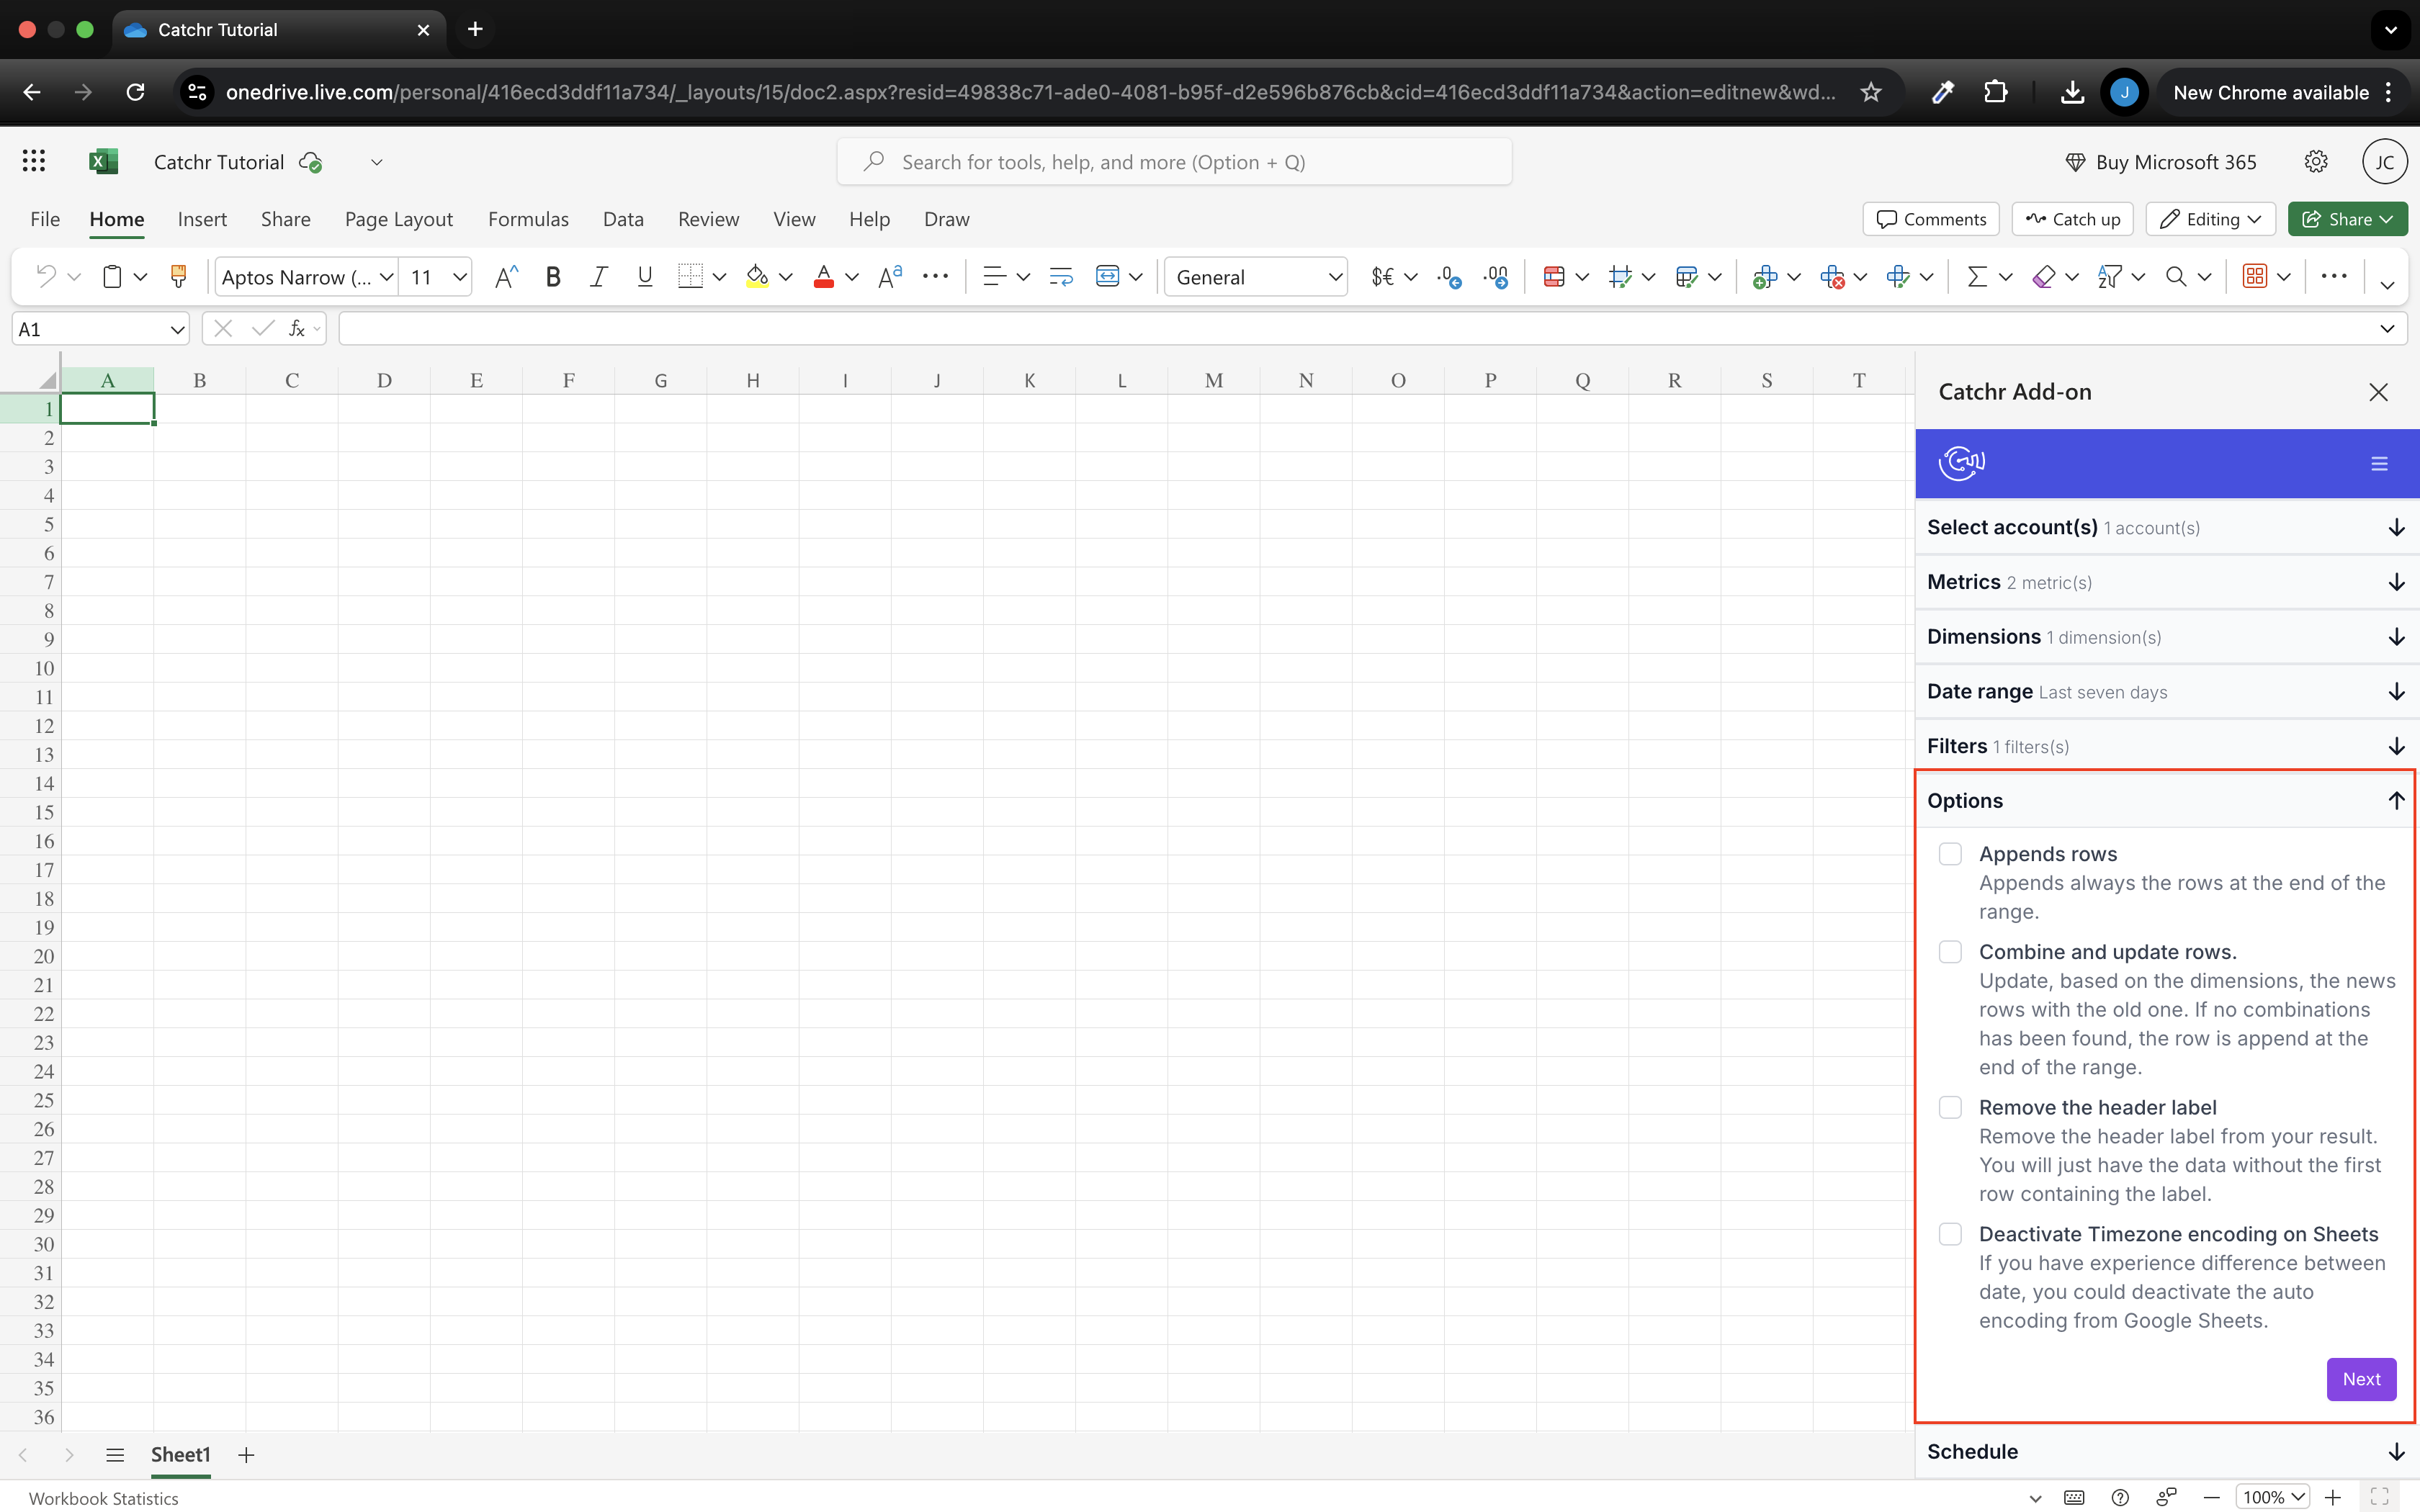Expand the Select account(s) section

[x=2167, y=527]
